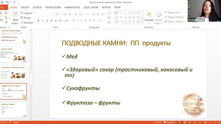Open the Shape Effects menu
The image size is (221, 124).
tap(175, 22)
